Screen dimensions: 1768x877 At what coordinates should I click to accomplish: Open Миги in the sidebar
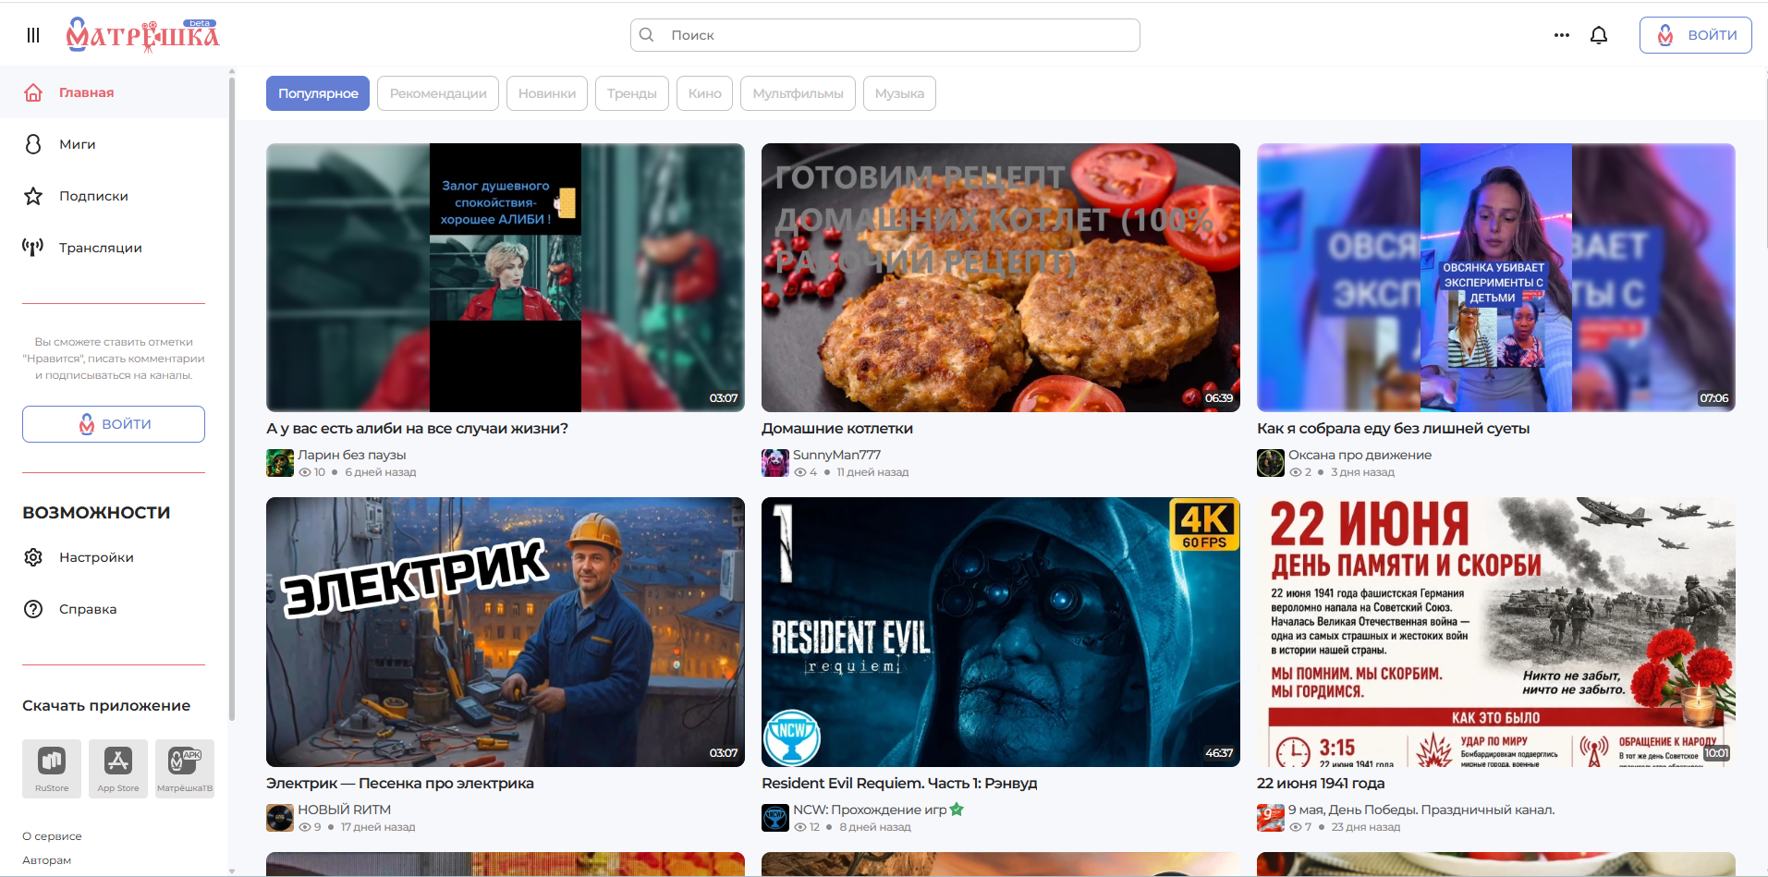tap(114, 144)
